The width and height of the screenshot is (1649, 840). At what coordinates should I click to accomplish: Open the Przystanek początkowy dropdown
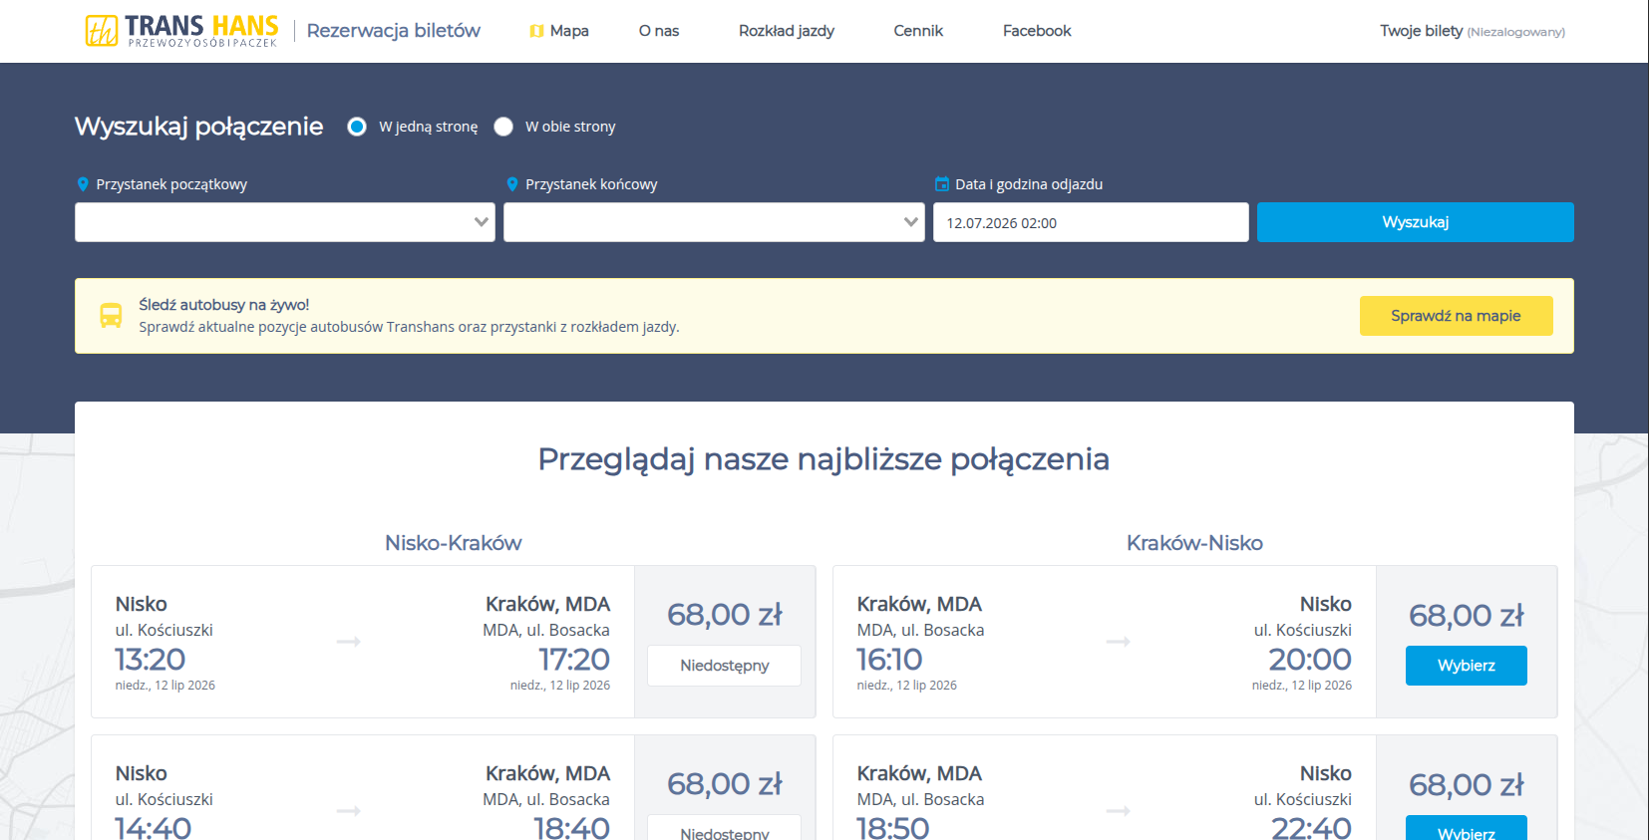pyautogui.click(x=285, y=222)
